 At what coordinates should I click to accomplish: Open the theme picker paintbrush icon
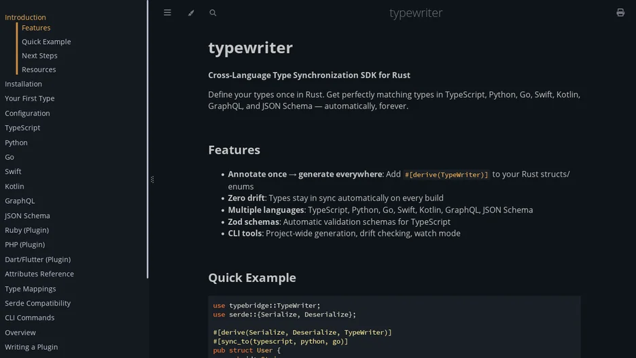191,13
